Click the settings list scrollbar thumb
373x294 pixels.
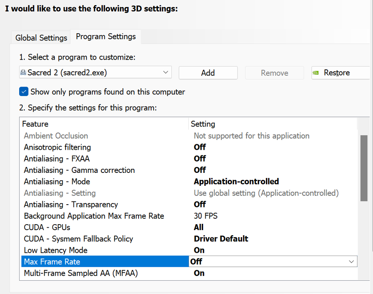[x=364, y=168]
